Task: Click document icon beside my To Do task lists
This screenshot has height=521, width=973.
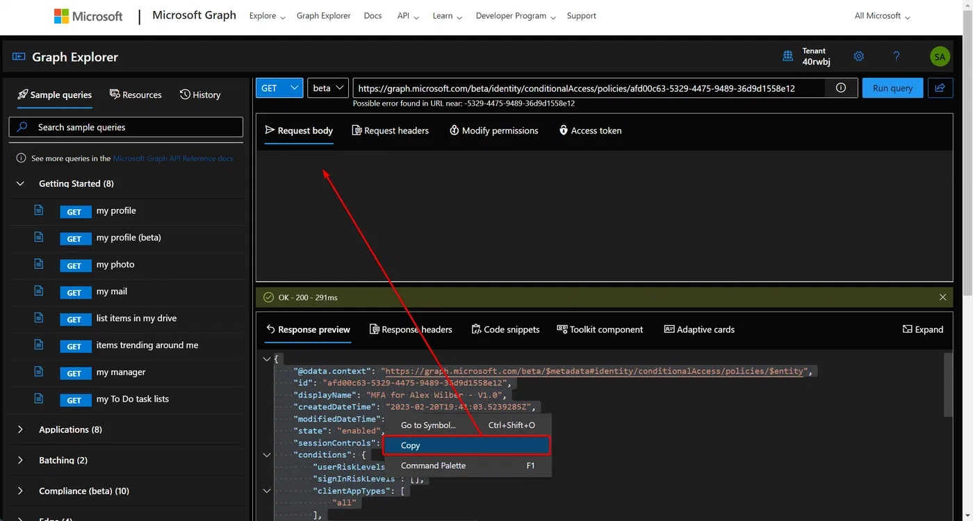Action: (39, 399)
